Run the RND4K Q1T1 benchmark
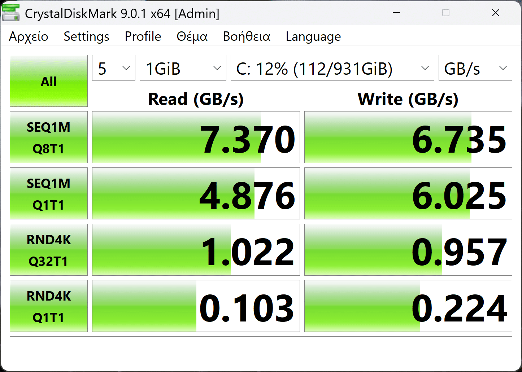522x372 pixels. (49, 306)
